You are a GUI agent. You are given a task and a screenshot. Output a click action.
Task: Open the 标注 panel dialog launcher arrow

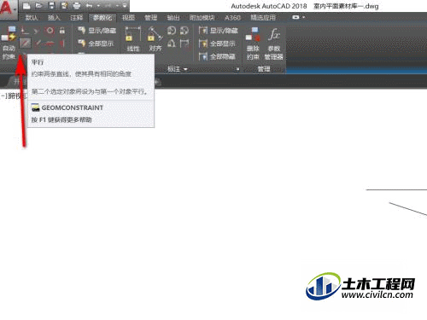237,69
